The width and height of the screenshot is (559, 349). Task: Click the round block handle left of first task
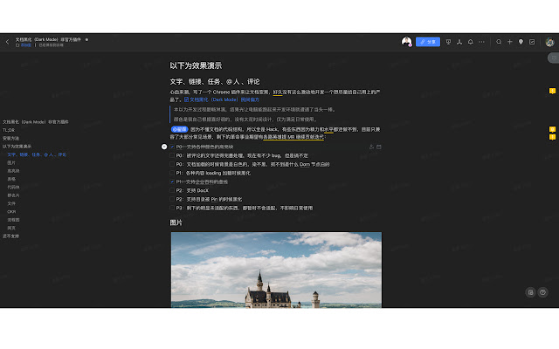click(x=164, y=147)
